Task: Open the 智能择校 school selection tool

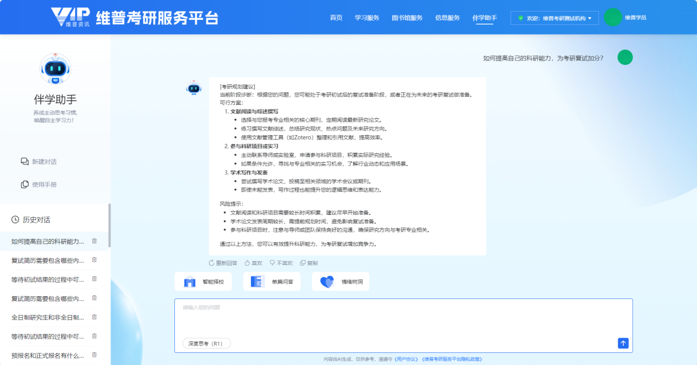Action: click(203, 282)
